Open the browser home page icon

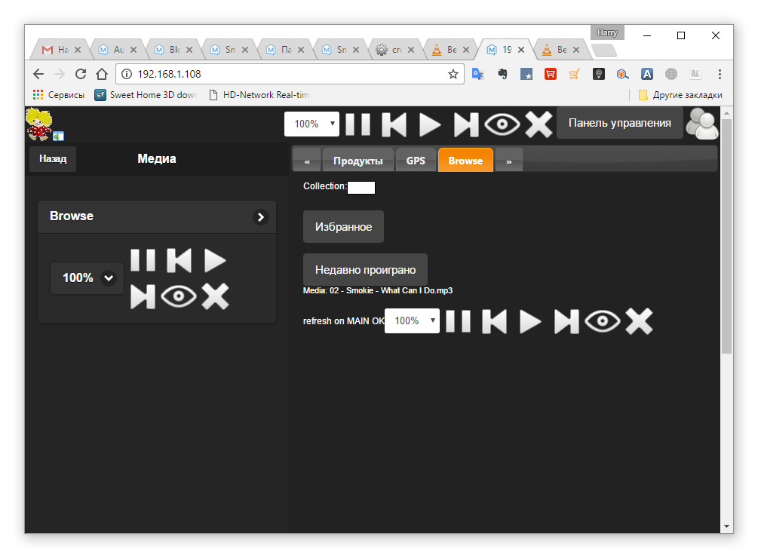pos(102,74)
